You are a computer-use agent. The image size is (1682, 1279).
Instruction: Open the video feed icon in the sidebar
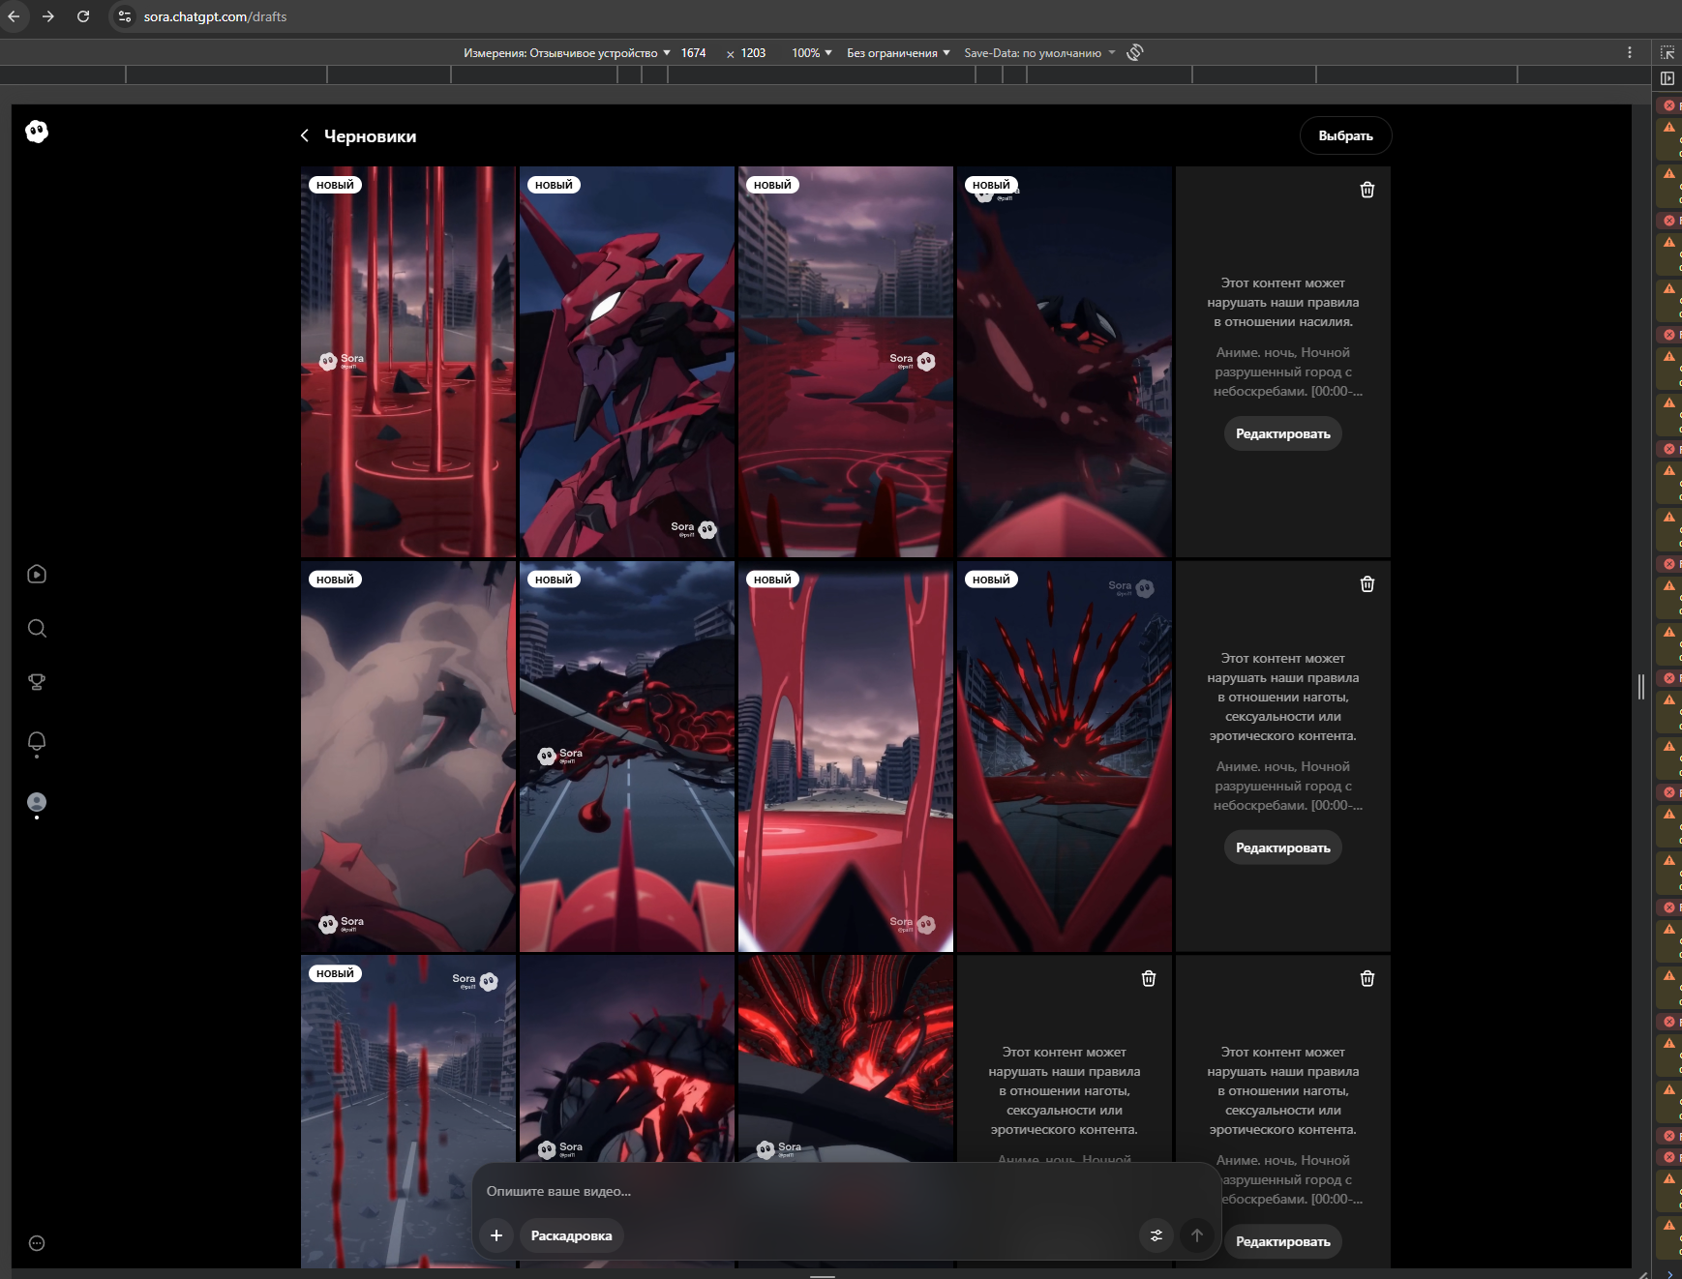(x=37, y=575)
